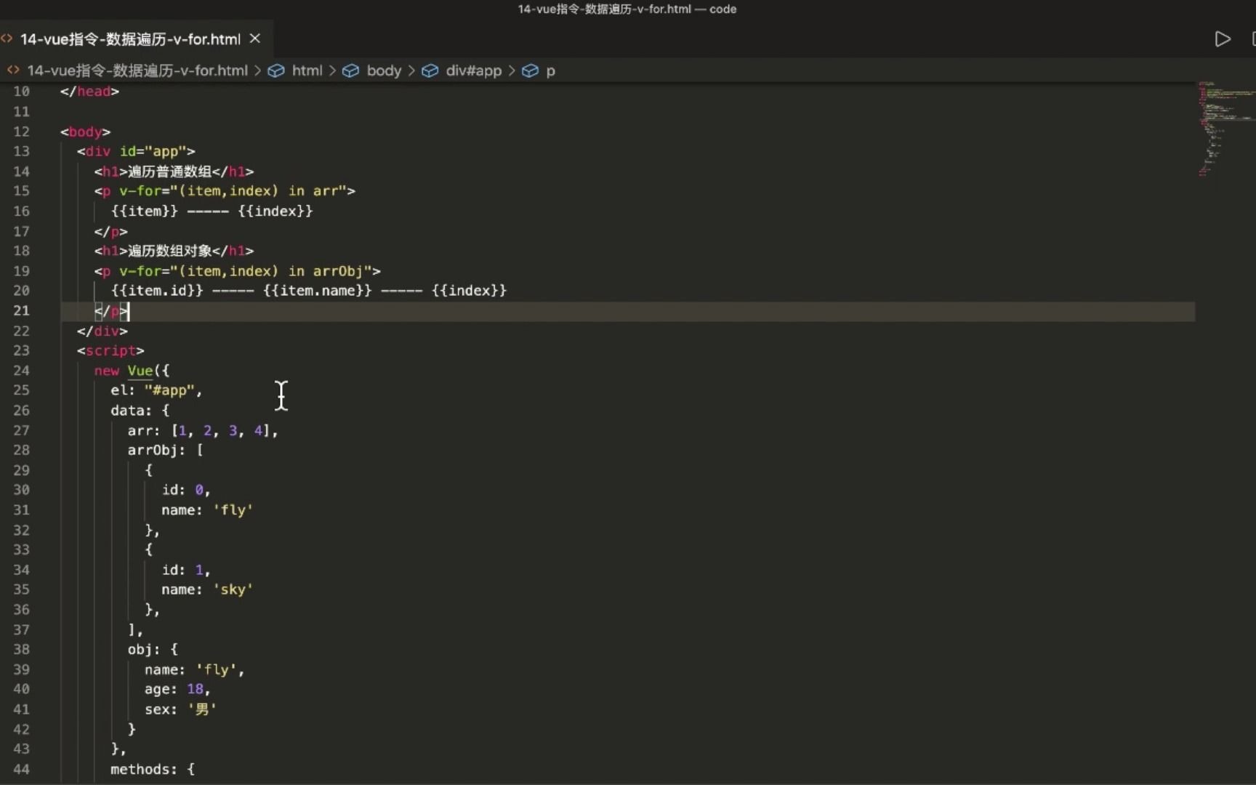Click the {{item.name}} interpolation

318,290
